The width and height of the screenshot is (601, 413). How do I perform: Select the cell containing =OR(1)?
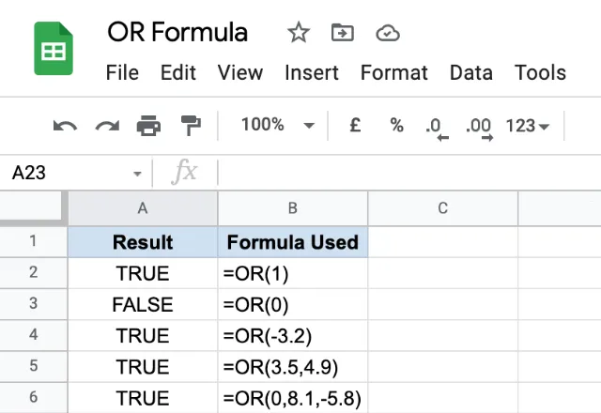(x=292, y=273)
